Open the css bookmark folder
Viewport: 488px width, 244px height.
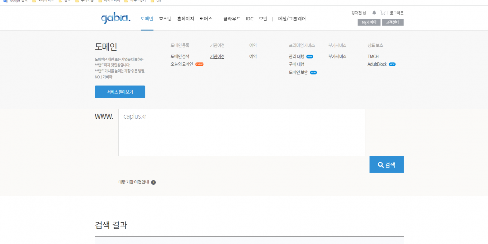(156, 1)
